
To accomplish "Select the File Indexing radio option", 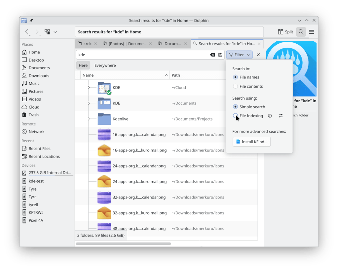I will [x=235, y=116].
